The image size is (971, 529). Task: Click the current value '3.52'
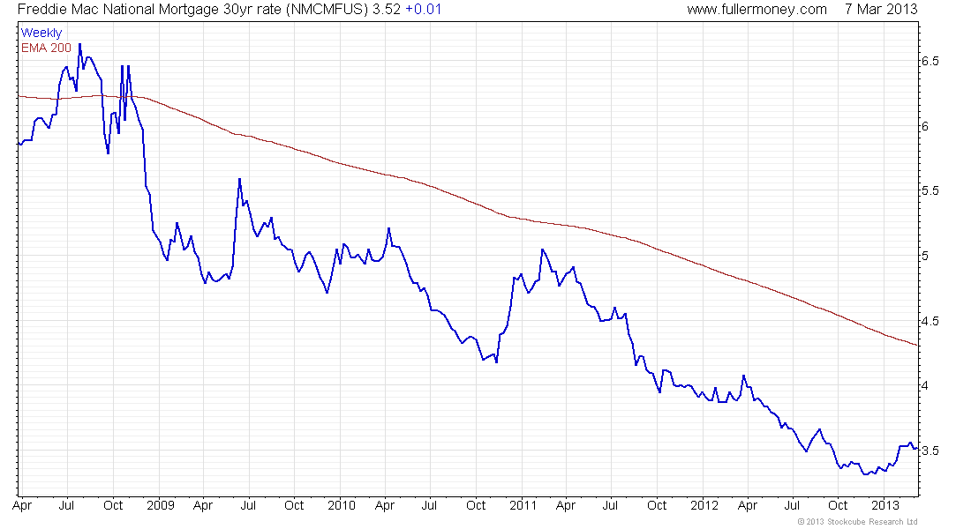click(x=387, y=10)
